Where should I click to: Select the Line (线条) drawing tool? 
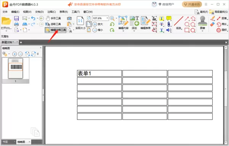tap(179, 23)
